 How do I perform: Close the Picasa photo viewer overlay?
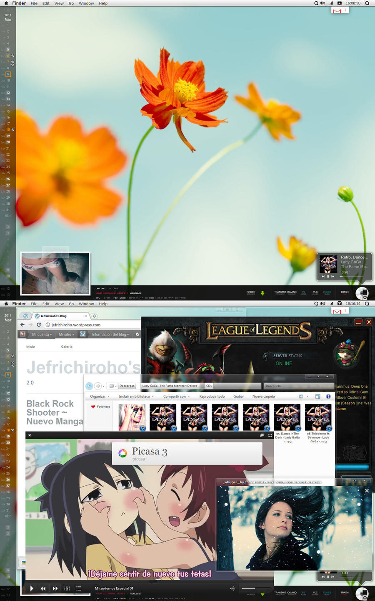tap(367, 490)
